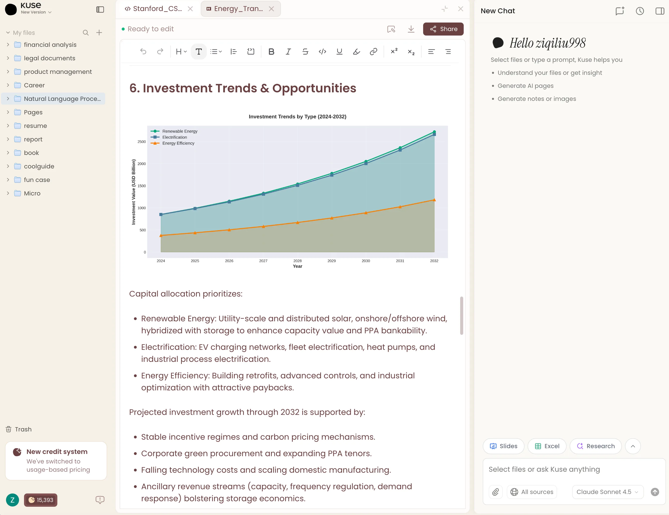The width and height of the screenshot is (669, 515).
Task: Close the Stanford_CS tab
Action: point(190,9)
